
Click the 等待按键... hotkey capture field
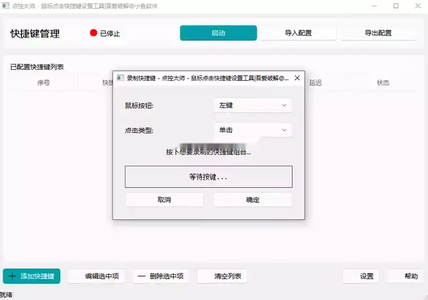click(x=208, y=176)
